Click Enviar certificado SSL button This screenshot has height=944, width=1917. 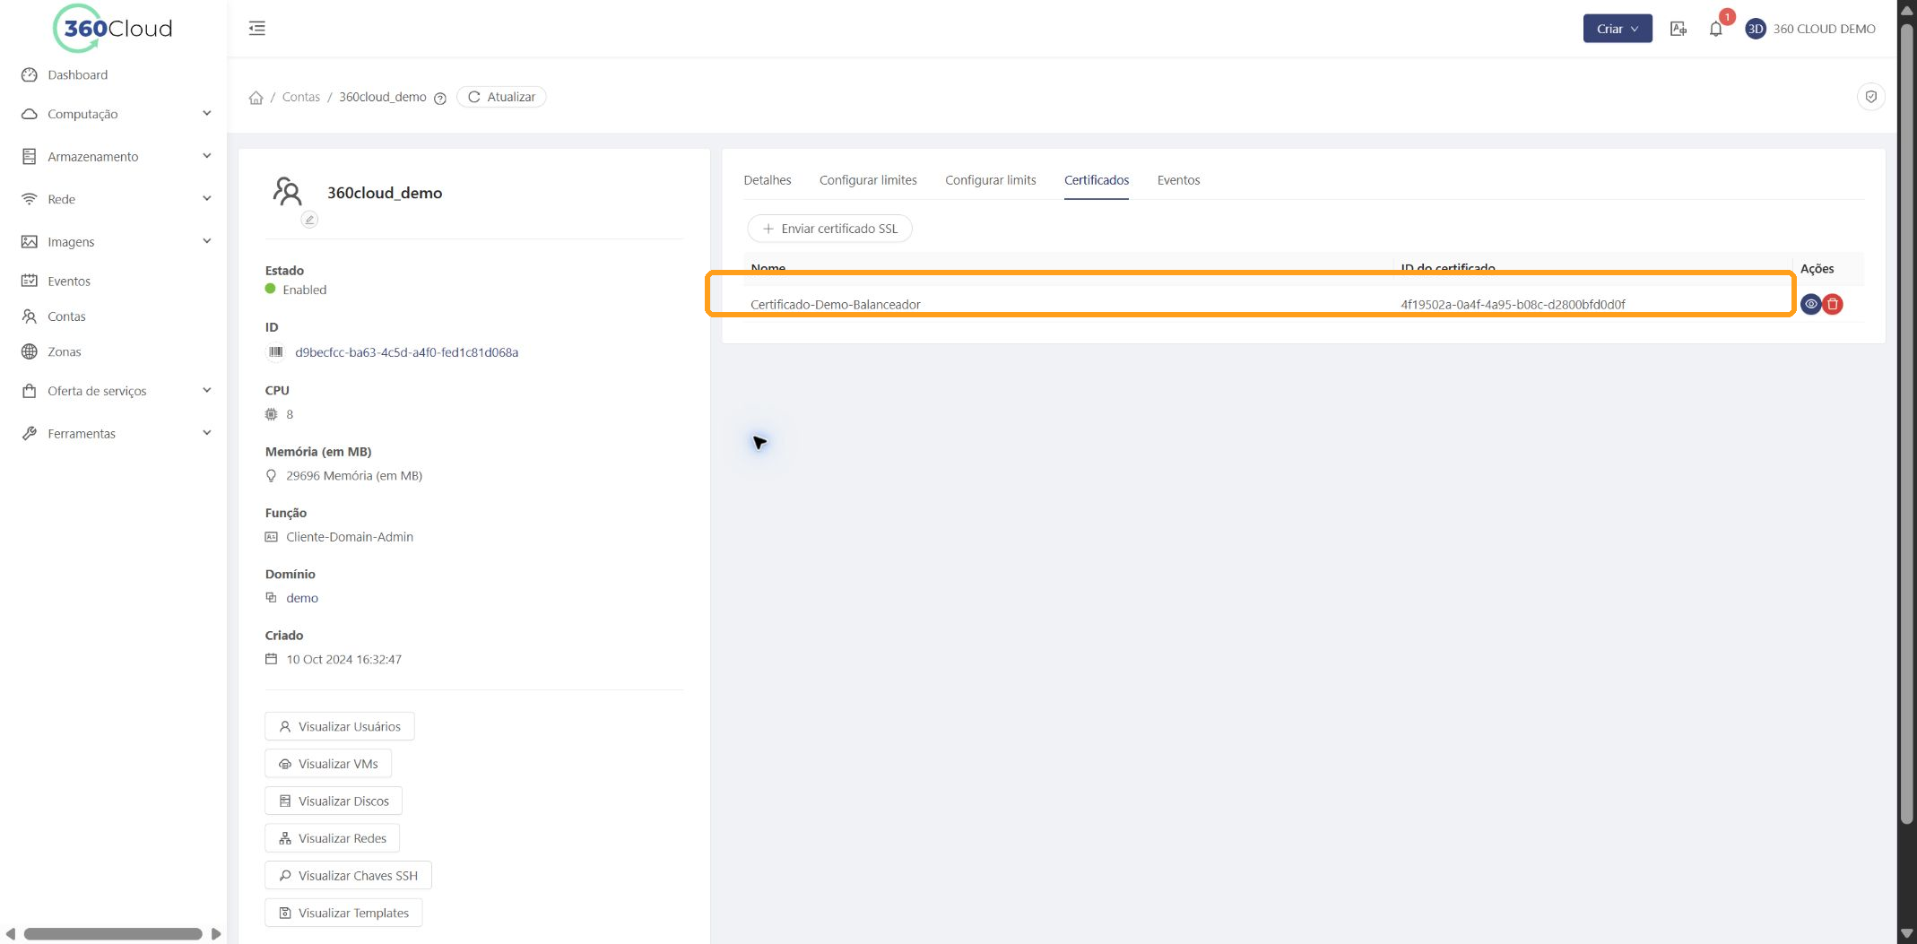pyautogui.click(x=829, y=229)
